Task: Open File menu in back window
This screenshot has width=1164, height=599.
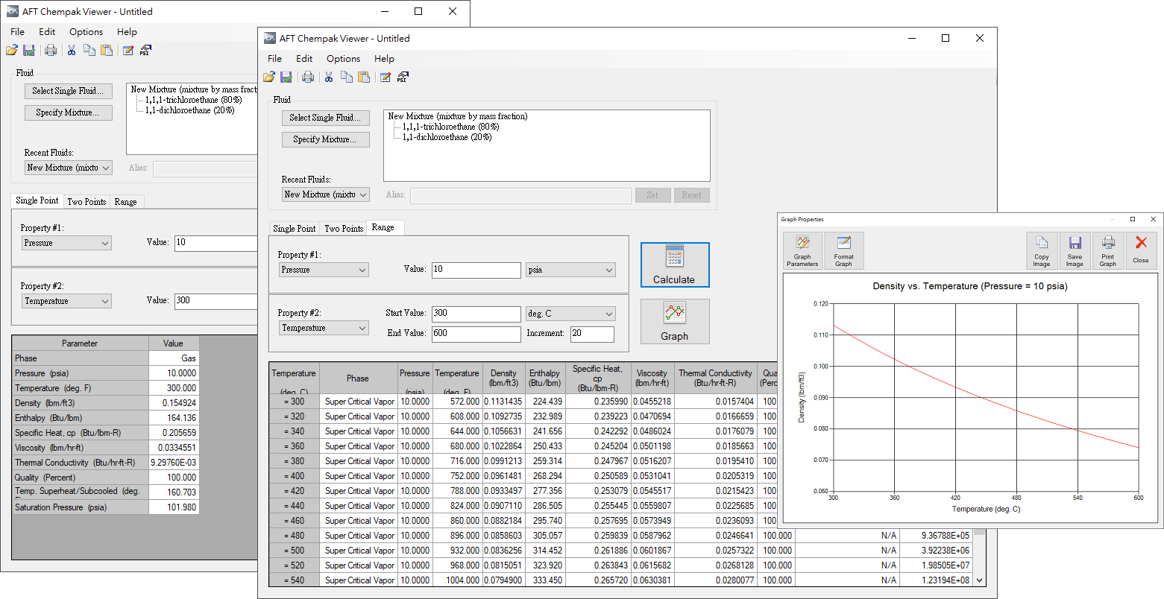Action: point(18,32)
